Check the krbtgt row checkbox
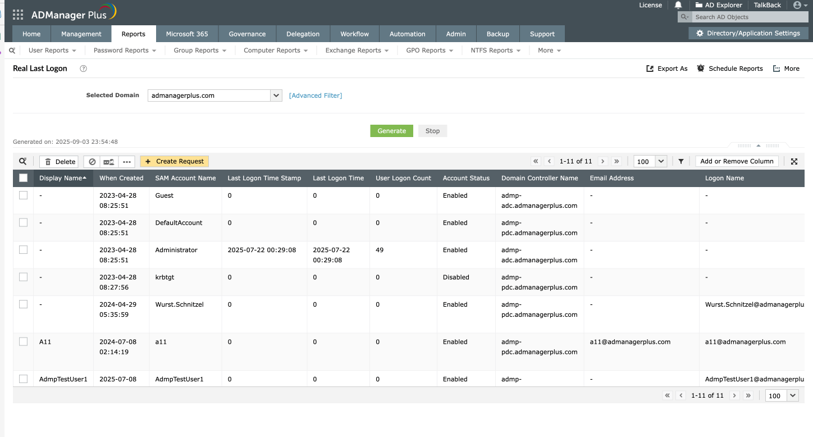This screenshot has width=813, height=437. pyautogui.click(x=23, y=277)
